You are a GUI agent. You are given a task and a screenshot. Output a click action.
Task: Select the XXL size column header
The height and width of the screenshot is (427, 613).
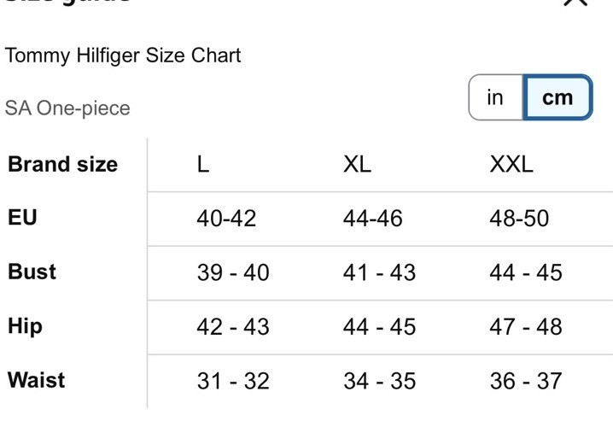coord(511,164)
